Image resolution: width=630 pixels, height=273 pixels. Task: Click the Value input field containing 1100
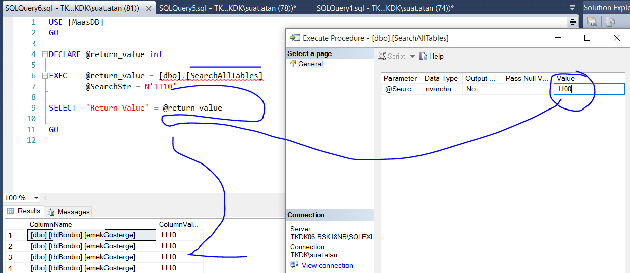pos(589,89)
